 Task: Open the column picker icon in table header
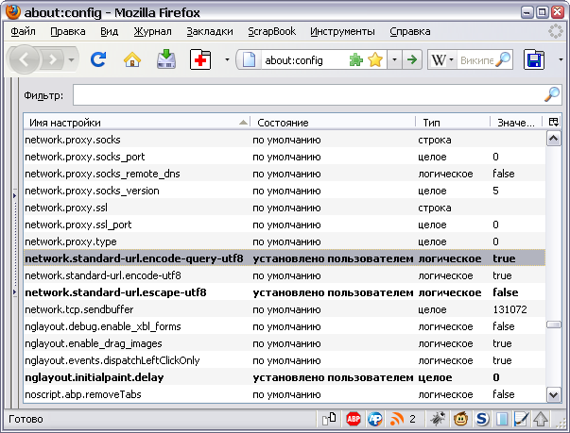click(x=553, y=123)
